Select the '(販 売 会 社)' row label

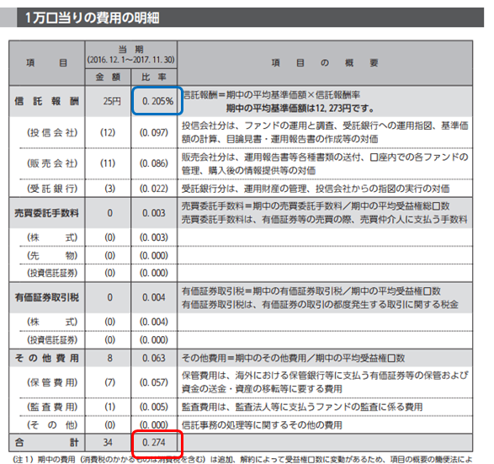(x=52, y=163)
